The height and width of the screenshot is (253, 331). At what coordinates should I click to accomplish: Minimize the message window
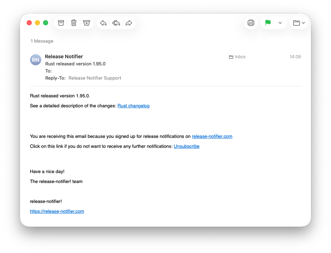pyautogui.click(x=37, y=23)
